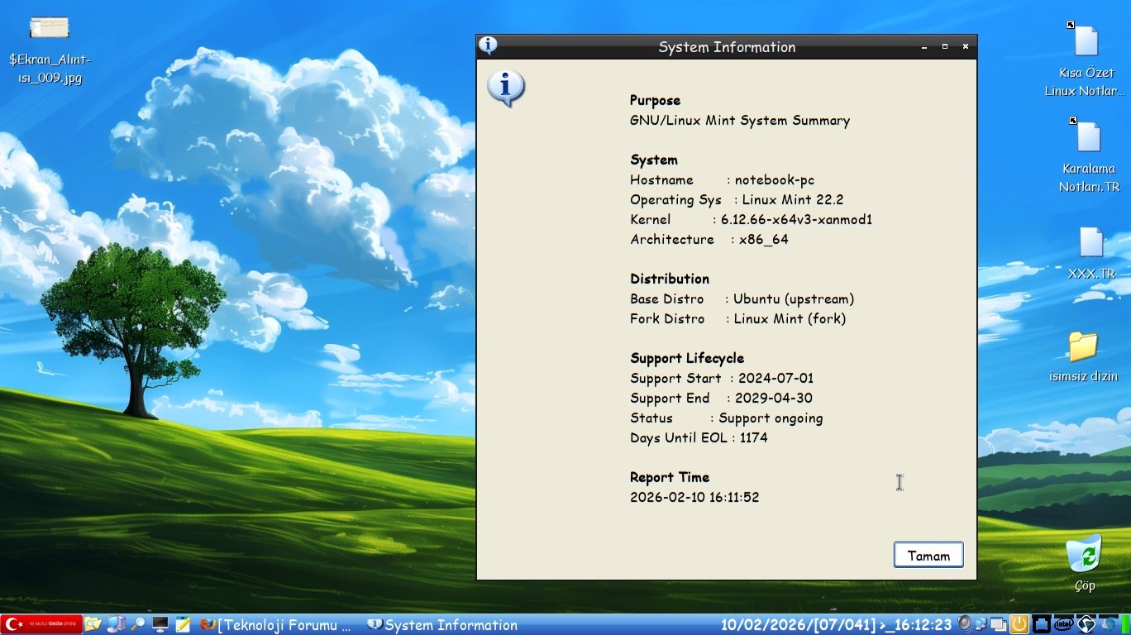The width and height of the screenshot is (1131, 635).
Task: Click the large blue info bubble icon
Action: tap(506, 88)
